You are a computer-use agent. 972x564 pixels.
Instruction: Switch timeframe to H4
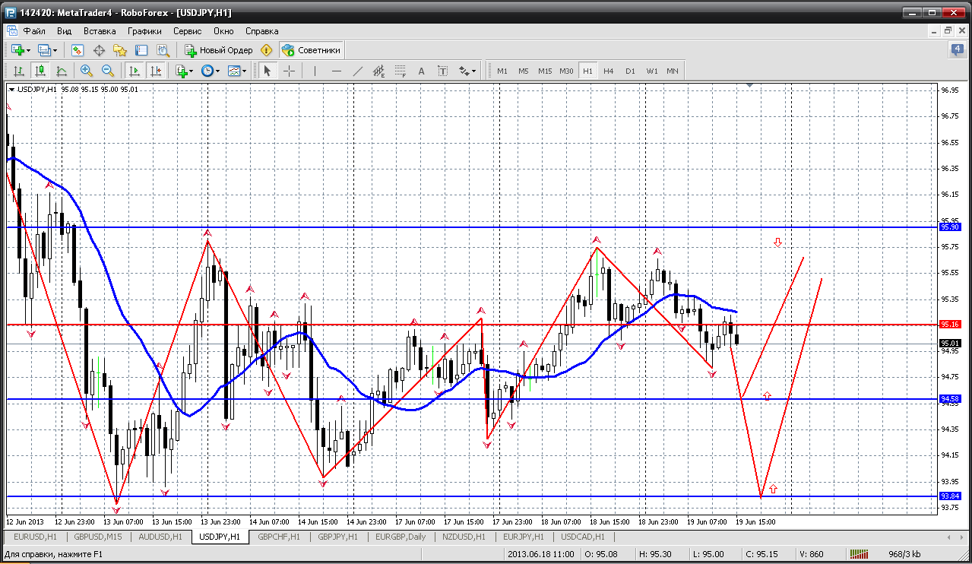pos(609,71)
